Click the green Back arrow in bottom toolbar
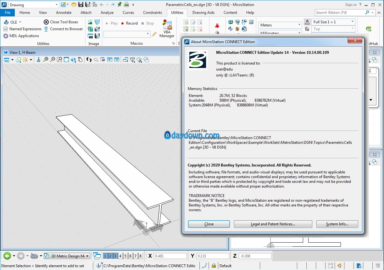 pyautogui.click(x=7, y=256)
